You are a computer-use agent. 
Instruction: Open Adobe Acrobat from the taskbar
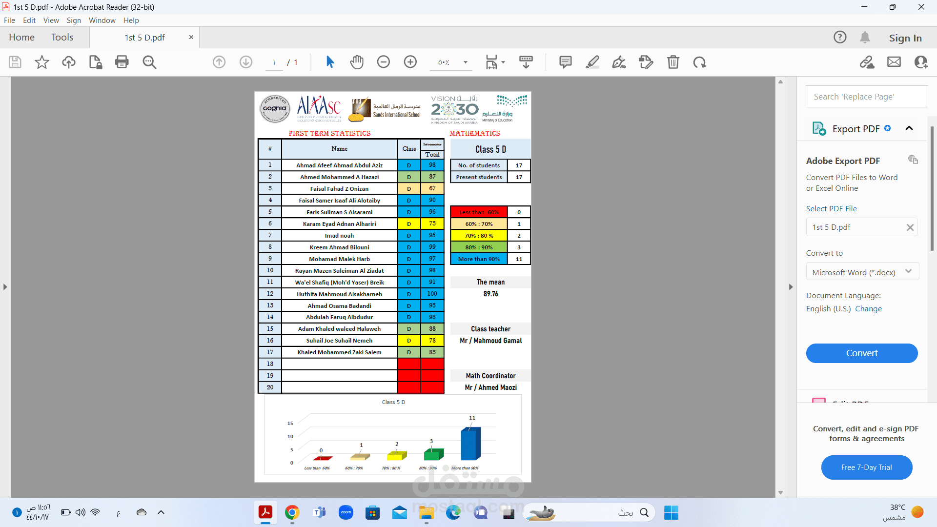coord(265,512)
